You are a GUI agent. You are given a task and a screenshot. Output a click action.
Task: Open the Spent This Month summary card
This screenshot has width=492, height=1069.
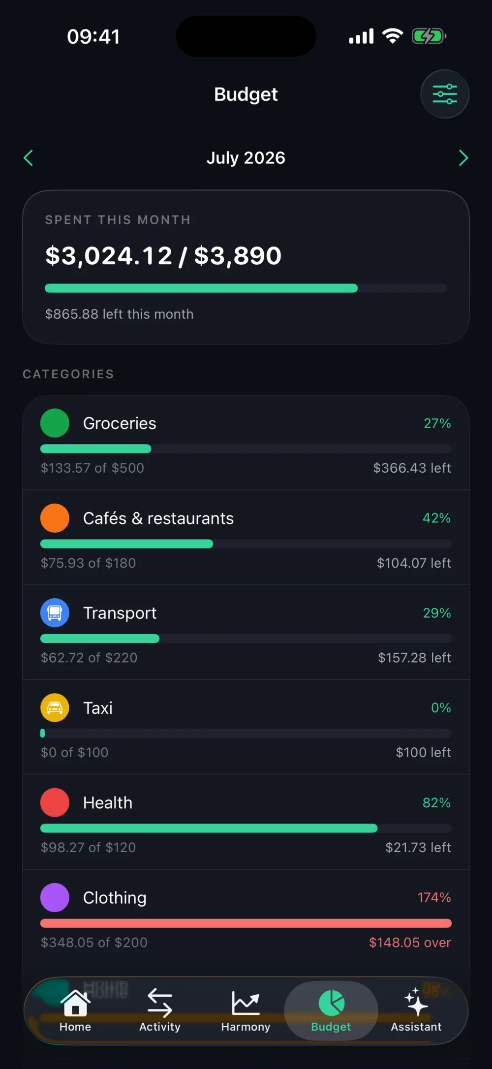(246, 267)
